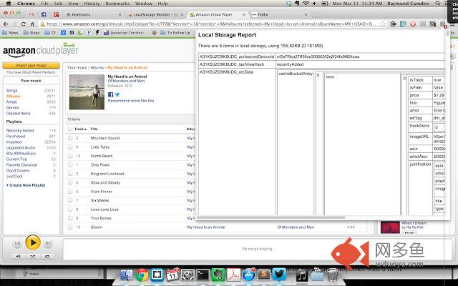The height and width of the screenshot is (286, 458).
Task: Click Import your music button
Action: coord(31,65)
